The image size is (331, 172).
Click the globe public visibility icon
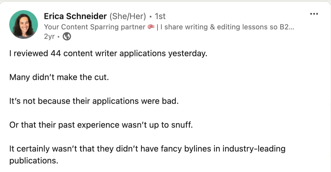point(67,37)
